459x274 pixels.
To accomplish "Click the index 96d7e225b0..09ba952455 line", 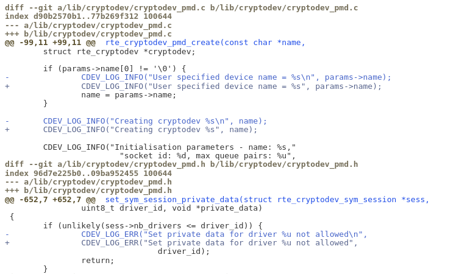I will 88,174.
